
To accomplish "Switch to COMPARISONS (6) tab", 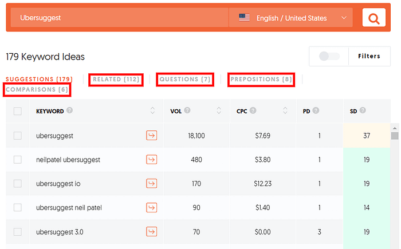I will pyautogui.click(x=37, y=89).
